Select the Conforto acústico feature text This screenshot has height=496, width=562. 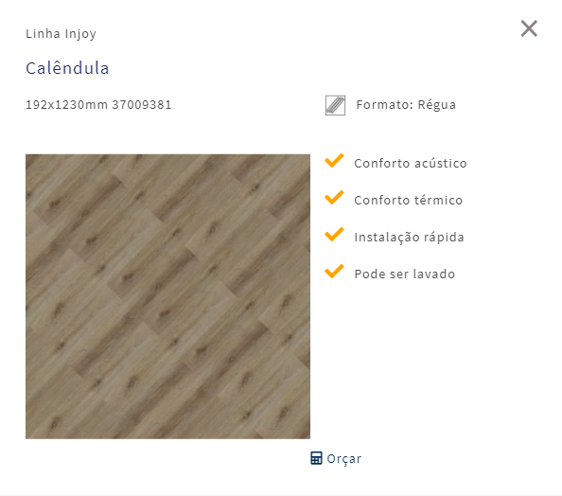(411, 163)
